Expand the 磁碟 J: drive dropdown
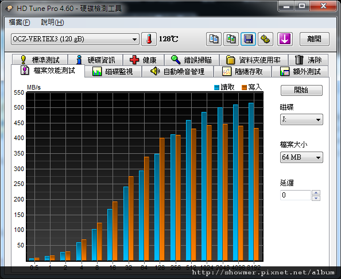 point(301,119)
